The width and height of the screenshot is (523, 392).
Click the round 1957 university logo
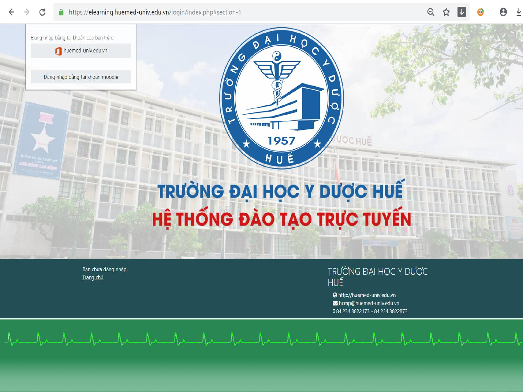[282, 98]
